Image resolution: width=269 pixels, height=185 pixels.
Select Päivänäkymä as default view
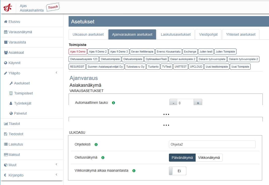(x=182, y=158)
